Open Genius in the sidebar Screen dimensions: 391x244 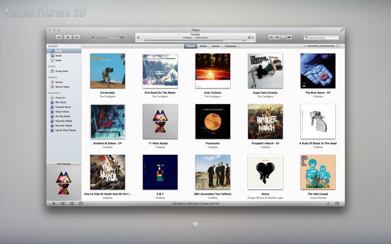click(64, 82)
